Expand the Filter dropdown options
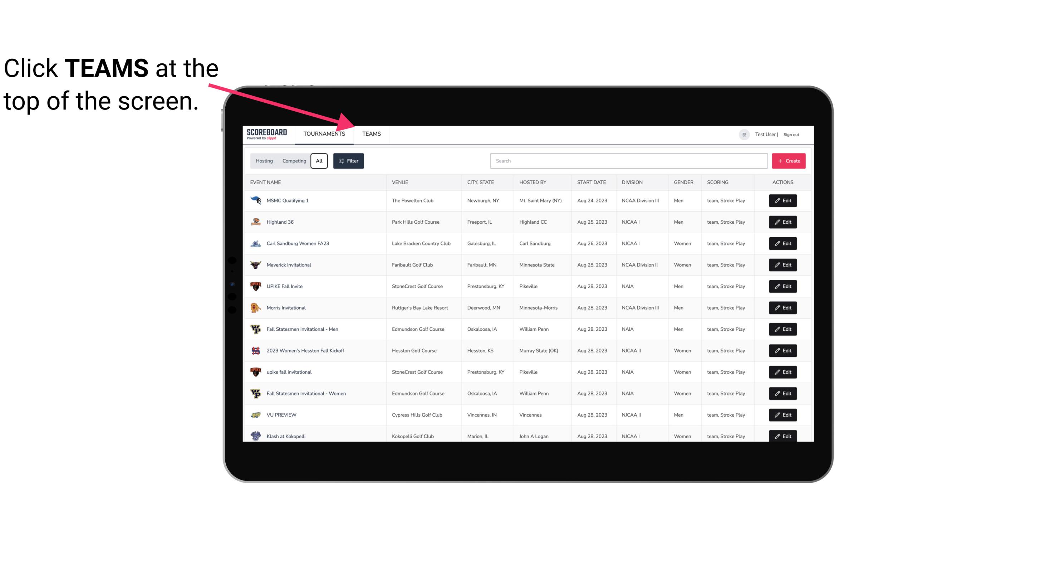Viewport: 1055px width, 568px height. pos(348,160)
